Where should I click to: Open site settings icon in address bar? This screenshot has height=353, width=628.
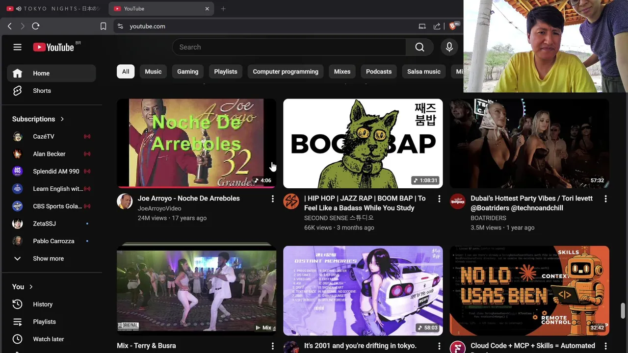pyautogui.click(x=120, y=26)
